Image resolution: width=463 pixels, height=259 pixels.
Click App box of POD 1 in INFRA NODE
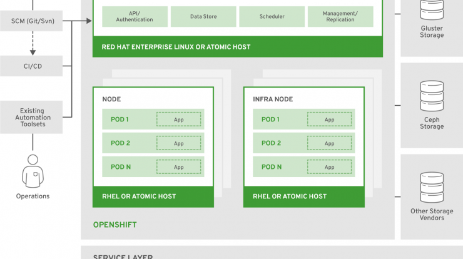point(330,119)
